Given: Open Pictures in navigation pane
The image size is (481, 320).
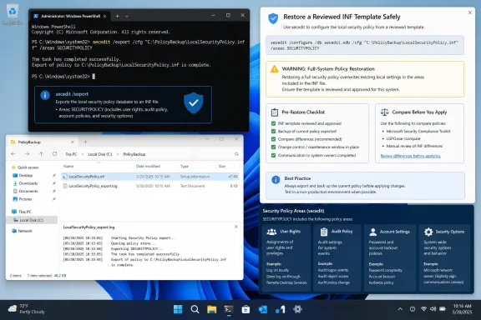Looking at the screenshot, I should click(23, 199).
